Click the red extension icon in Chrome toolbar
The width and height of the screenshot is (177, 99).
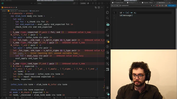157,5
